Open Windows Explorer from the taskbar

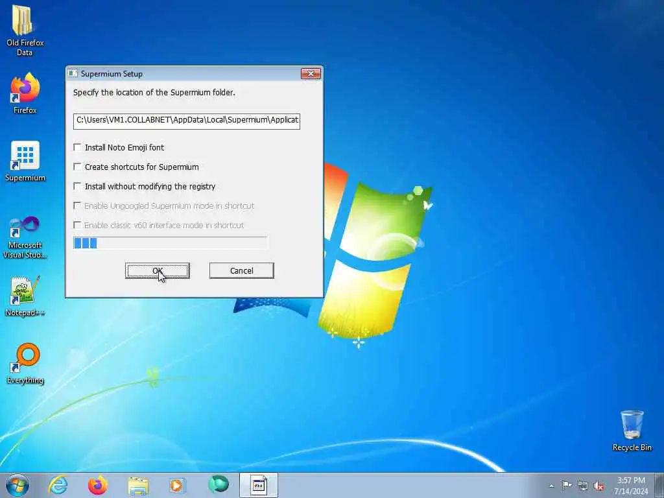(138, 486)
